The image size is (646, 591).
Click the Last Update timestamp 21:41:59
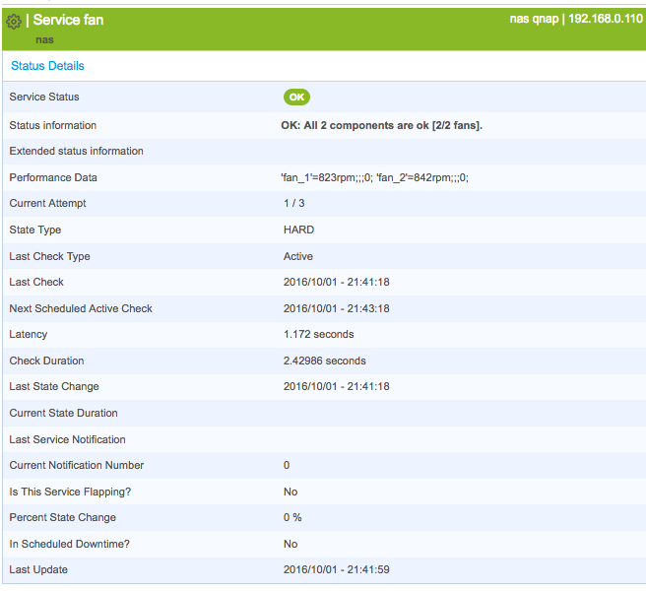coord(336,570)
